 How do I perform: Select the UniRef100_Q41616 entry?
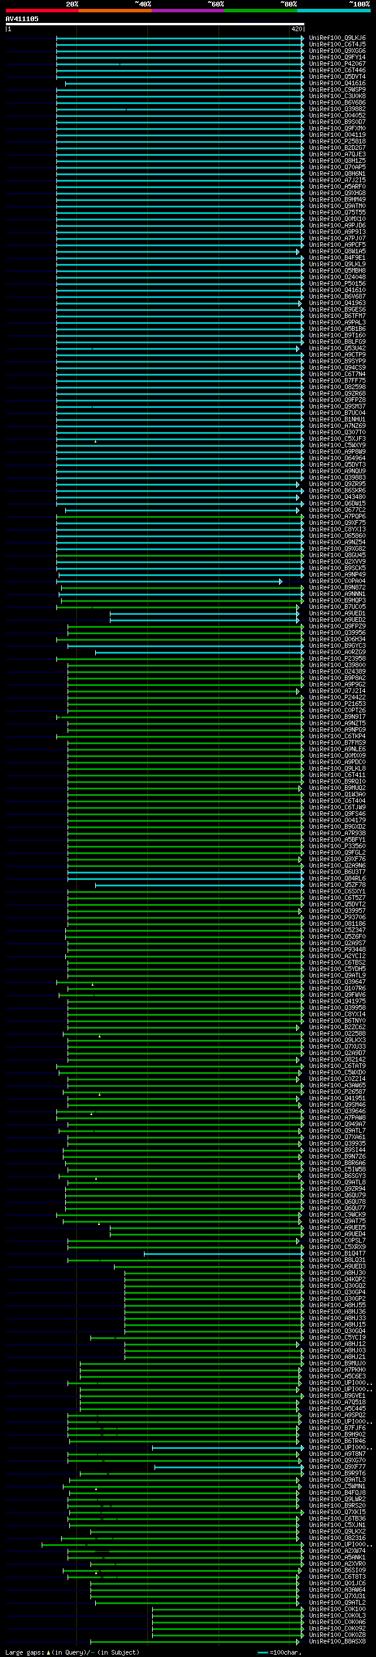[x=337, y=83]
